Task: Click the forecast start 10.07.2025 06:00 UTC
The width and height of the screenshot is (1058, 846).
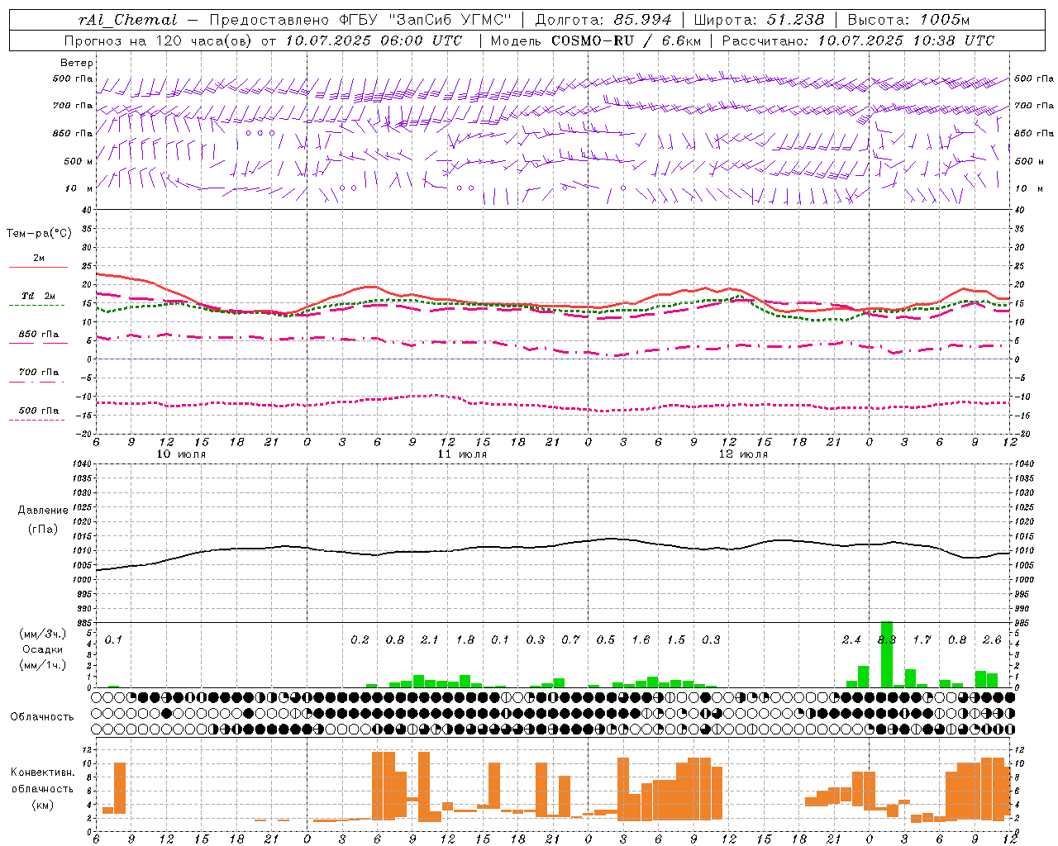Action: (374, 40)
